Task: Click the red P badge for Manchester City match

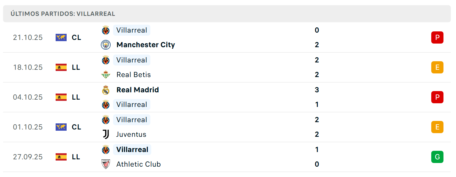Action: 437,37
